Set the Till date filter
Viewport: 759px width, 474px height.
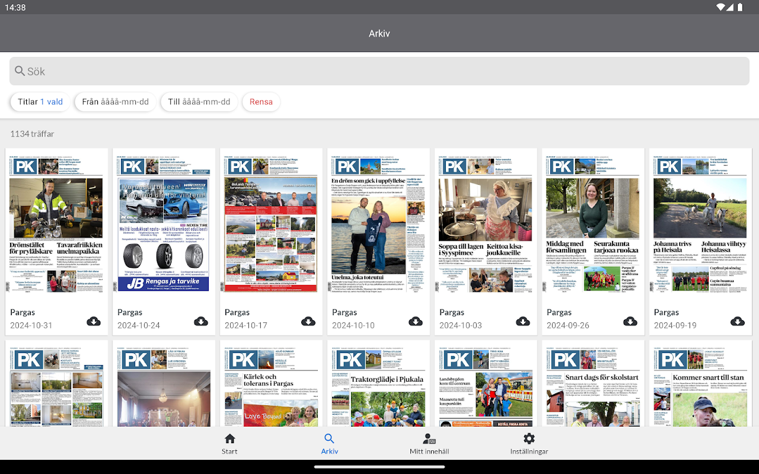(x=199, y=102)
